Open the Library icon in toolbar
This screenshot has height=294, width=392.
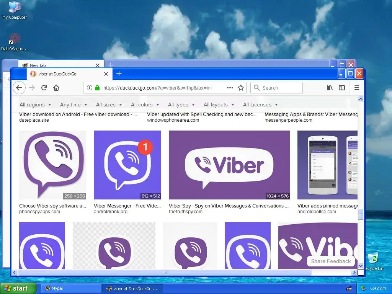click(x=330, y=88)
